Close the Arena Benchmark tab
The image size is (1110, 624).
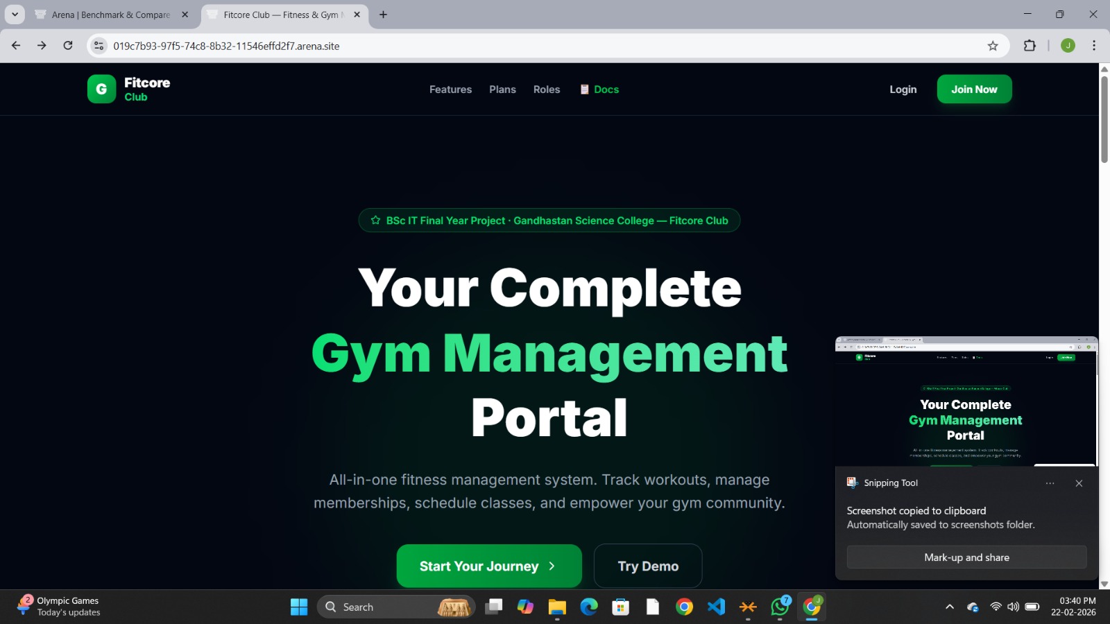pyautogui.click(x=185, y=15)
